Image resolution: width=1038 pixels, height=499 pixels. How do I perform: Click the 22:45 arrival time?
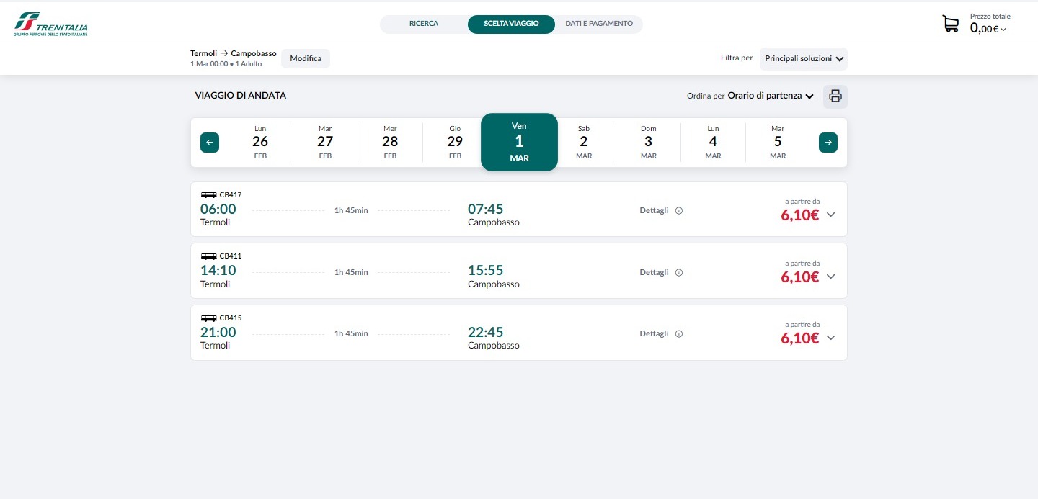[486, 332]
